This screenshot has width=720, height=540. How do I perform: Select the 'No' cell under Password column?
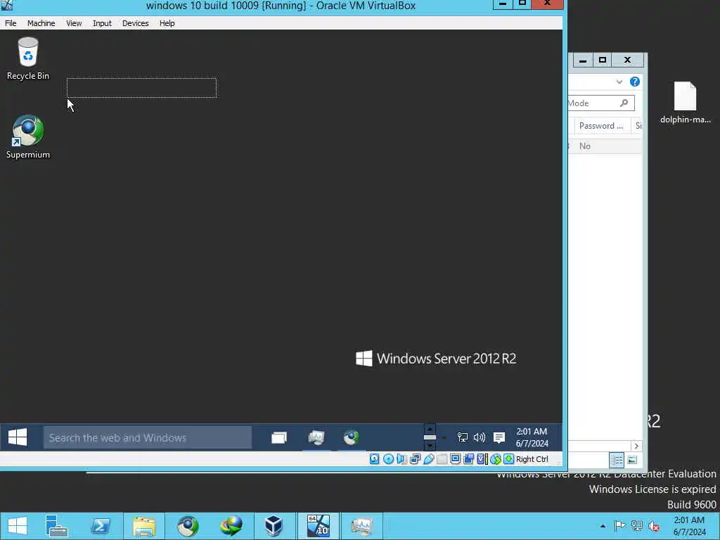[584, 146]
